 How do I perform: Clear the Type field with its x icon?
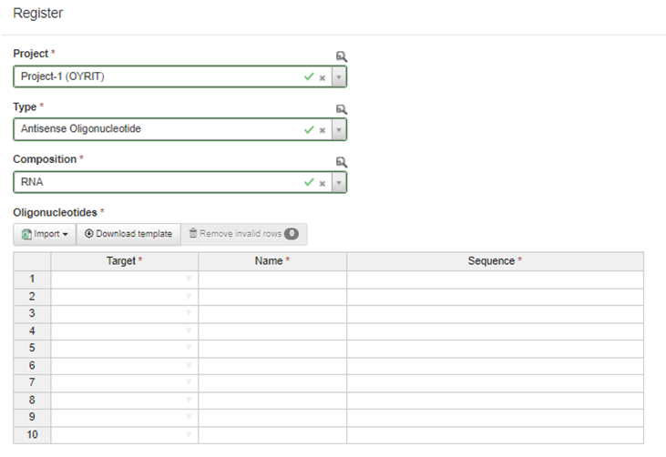point(322,130)
